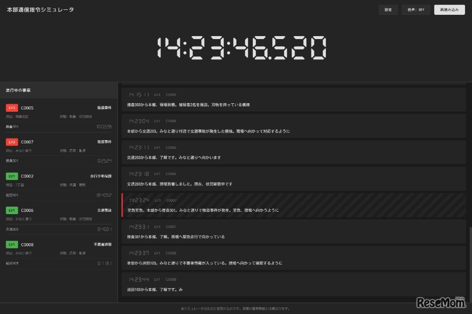The height and width of the screenshot is (314, 472).
Task: Select the 14:23:37 log message 本部から巡回103
Action: tap(204, 263)
